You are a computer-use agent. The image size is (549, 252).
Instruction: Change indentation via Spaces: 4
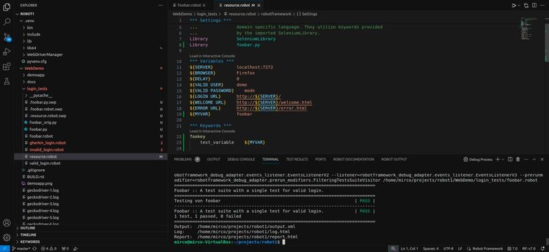431,249
